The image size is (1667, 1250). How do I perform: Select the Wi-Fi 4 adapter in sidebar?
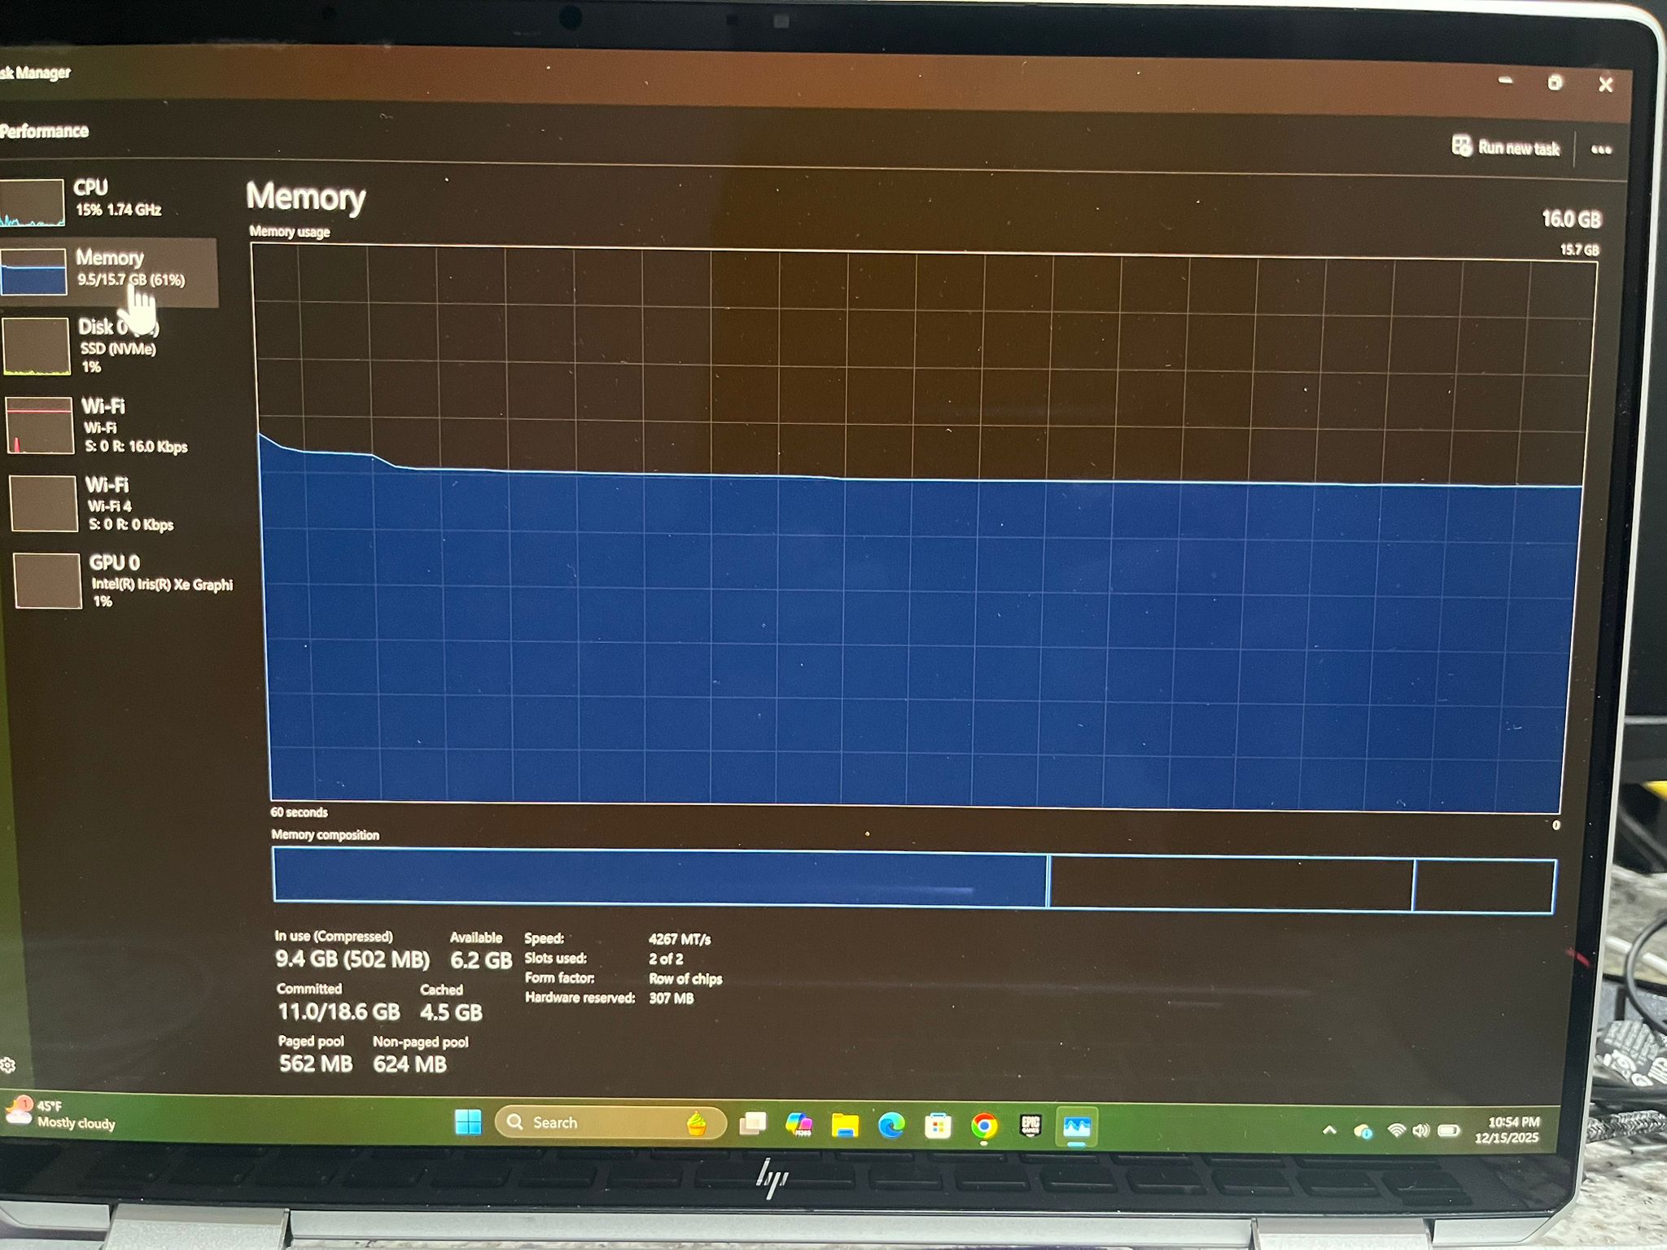pyautogui.click(x=122, y=504)
